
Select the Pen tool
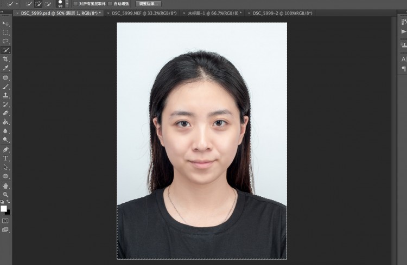pos(5,149)
